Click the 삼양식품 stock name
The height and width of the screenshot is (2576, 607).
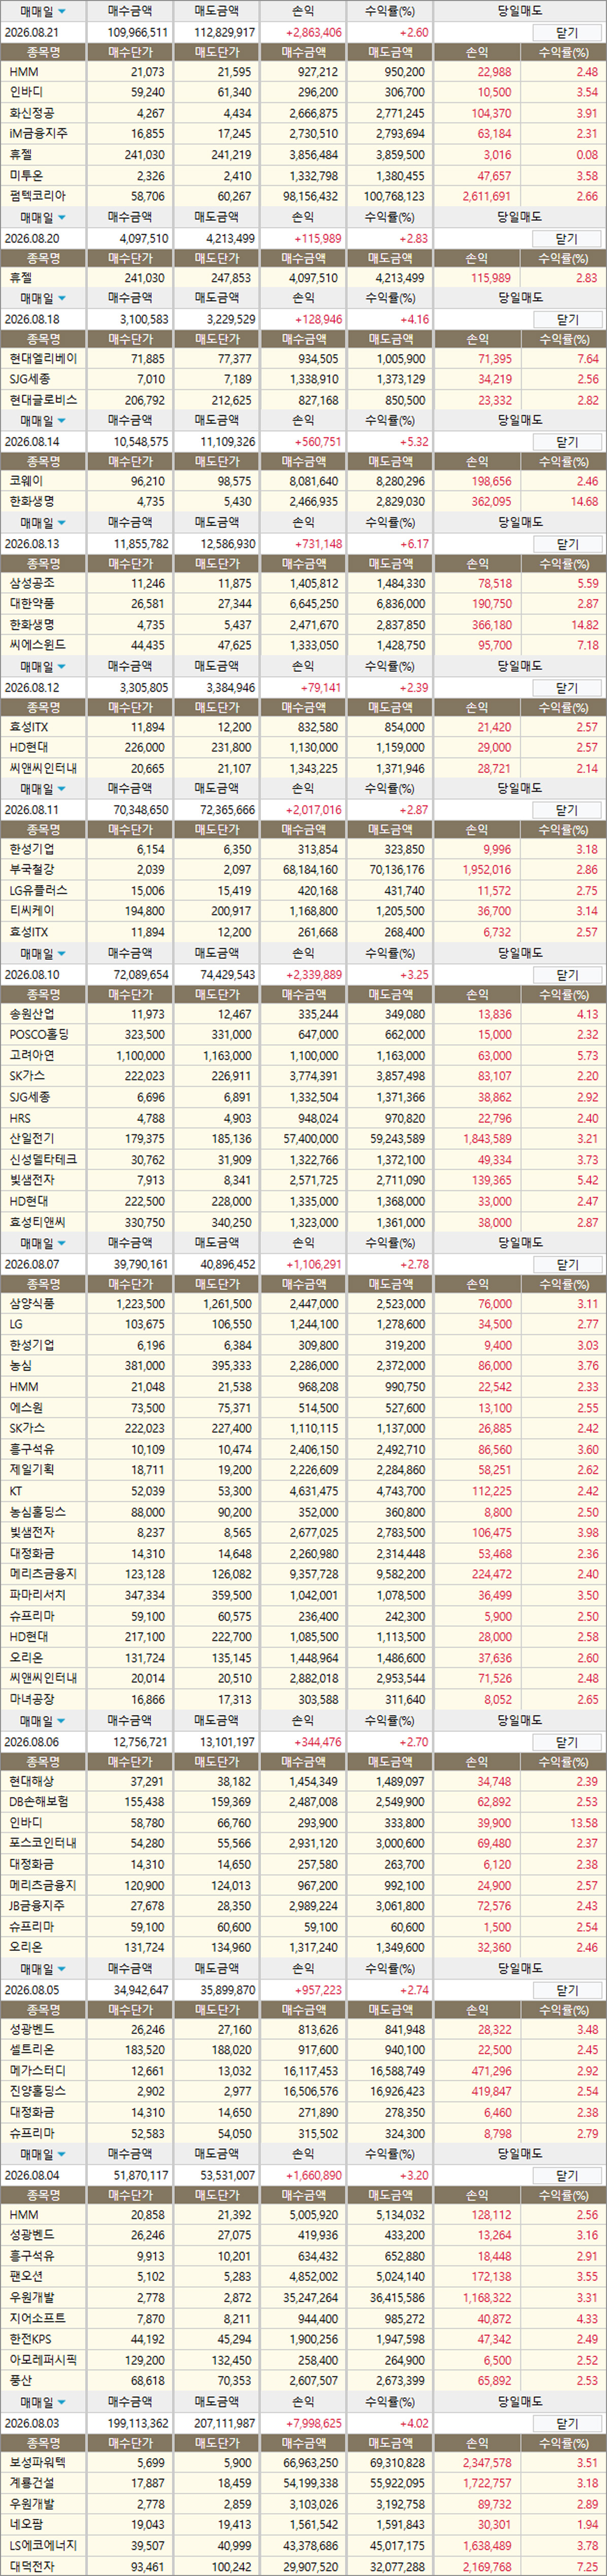pos(32,1304)
